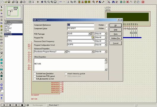Open a design from folder icon
This screenshot has height=107, width=157.
pyautogui.click(x=6, y=2)
